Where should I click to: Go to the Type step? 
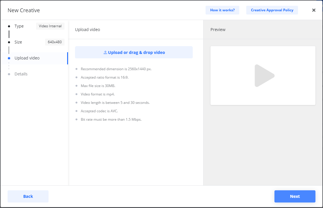pyautogui.click(x=19, y=26)
